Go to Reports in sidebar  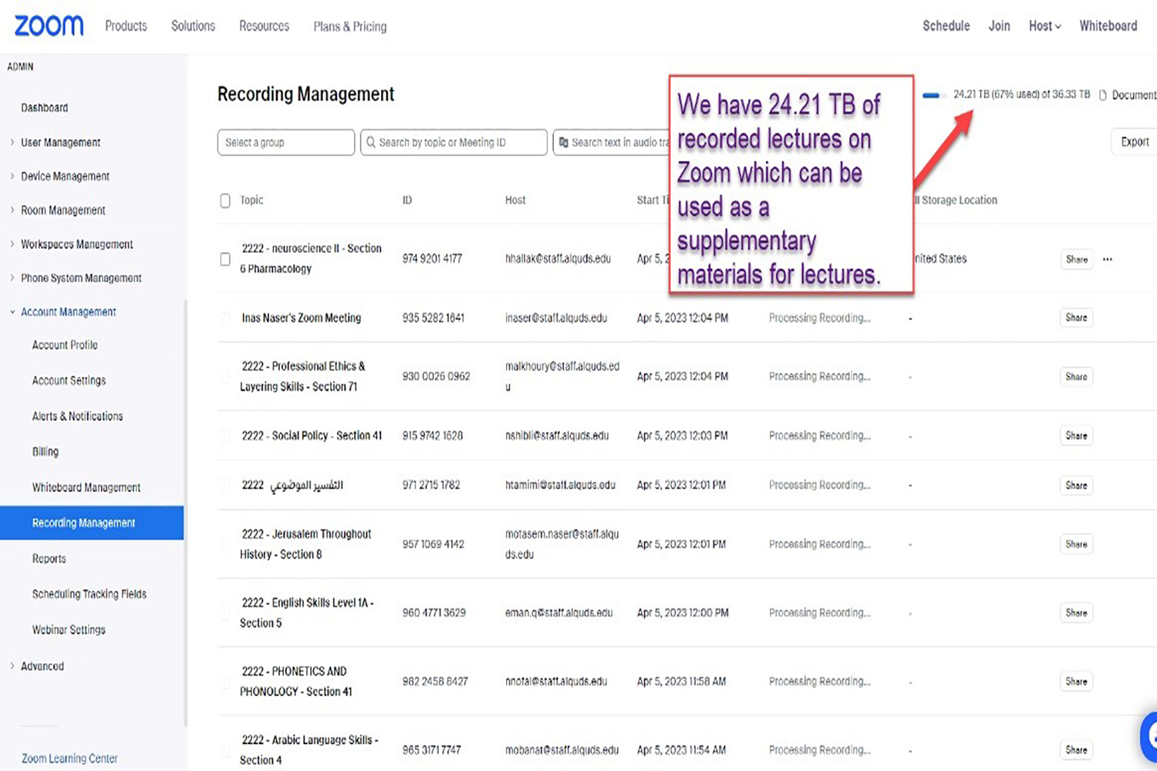[49, 559]
